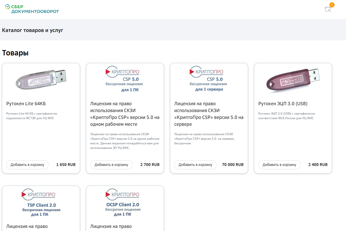
Task: Open the shopping cart icon
Action: 328,9
